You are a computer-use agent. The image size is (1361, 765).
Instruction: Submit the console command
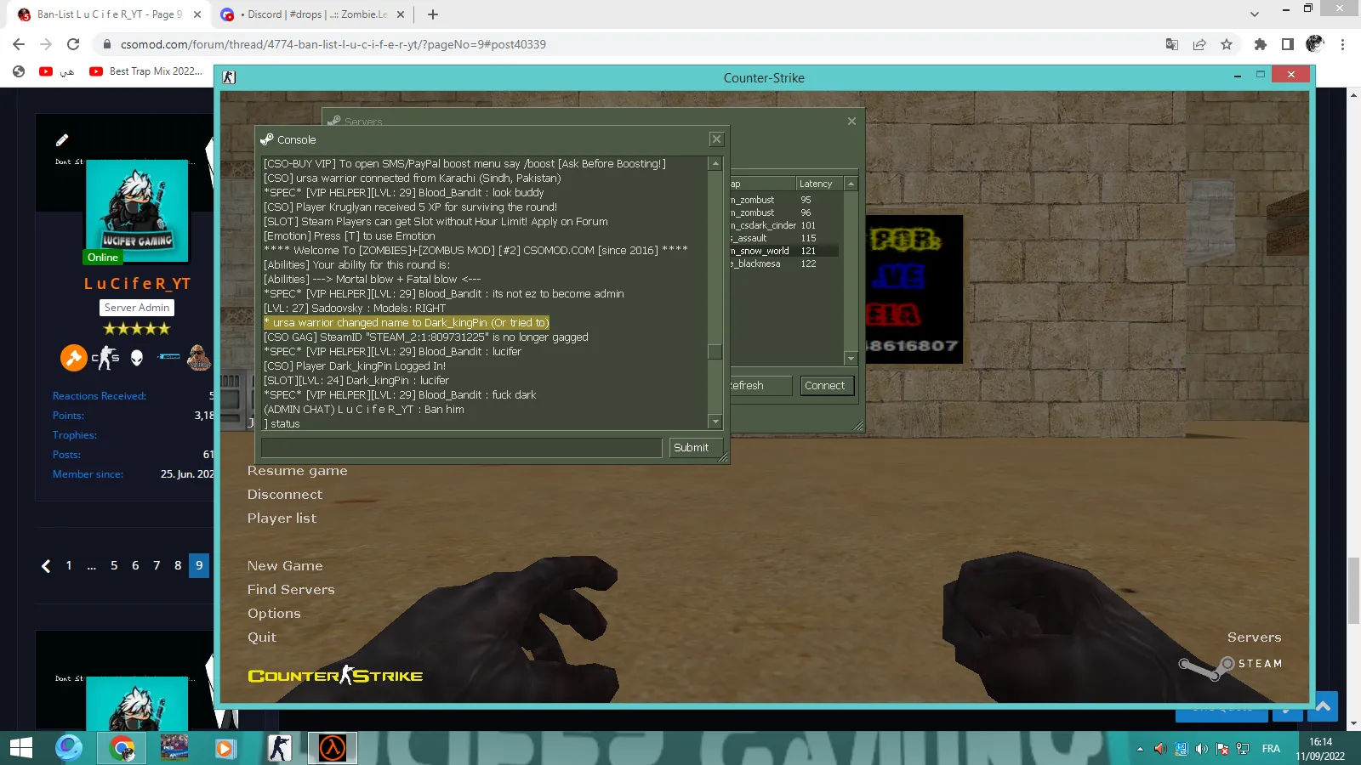[695, 448]
